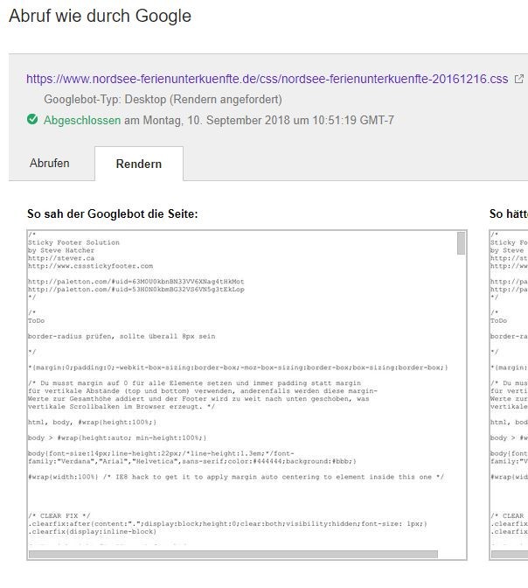Click the 'So sah der Googlebot die Seite' heading
Viewport: 528px width, 588px height.
(x=112, y=213)
